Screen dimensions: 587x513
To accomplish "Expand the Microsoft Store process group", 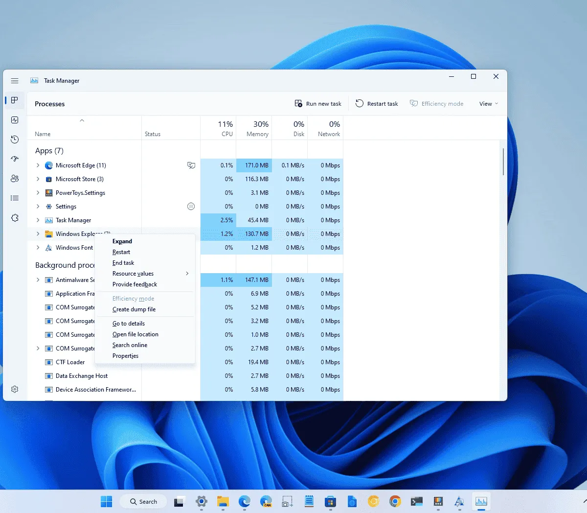I will click(38, 179).
